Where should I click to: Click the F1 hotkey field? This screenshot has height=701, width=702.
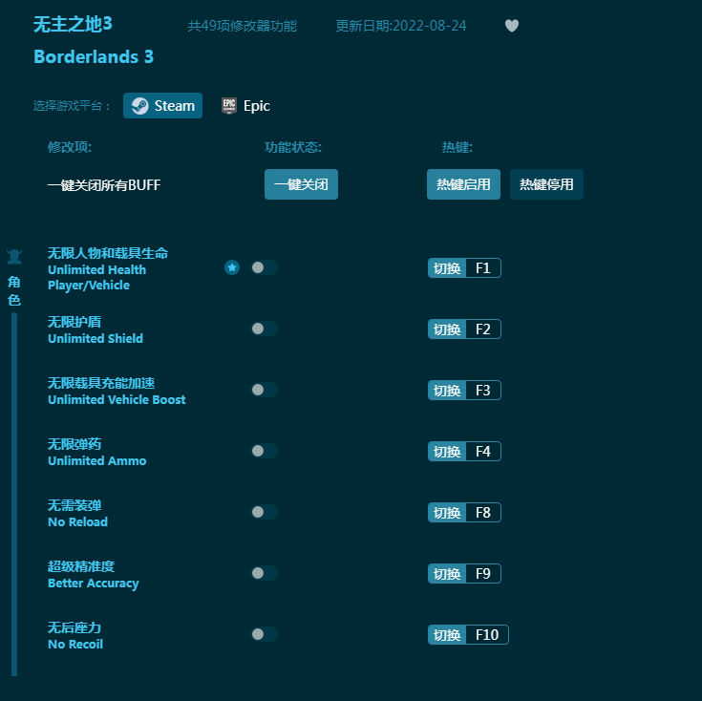coord(483,268)
